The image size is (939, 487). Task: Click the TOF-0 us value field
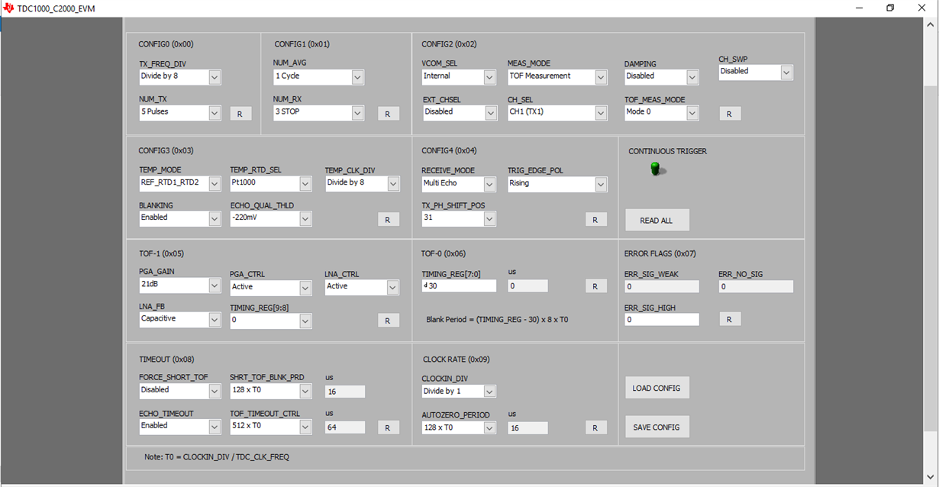point(528,285)
